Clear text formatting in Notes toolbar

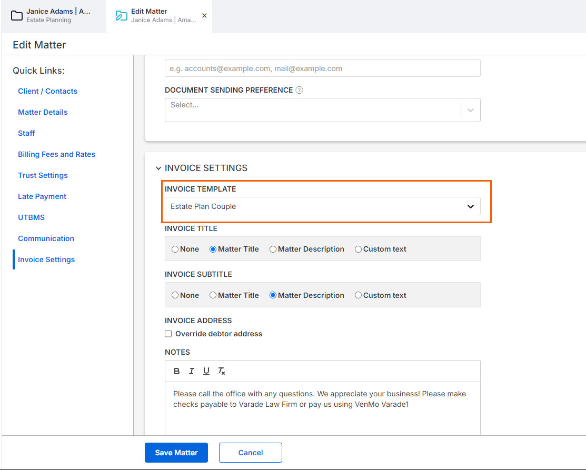coord(222,371)
